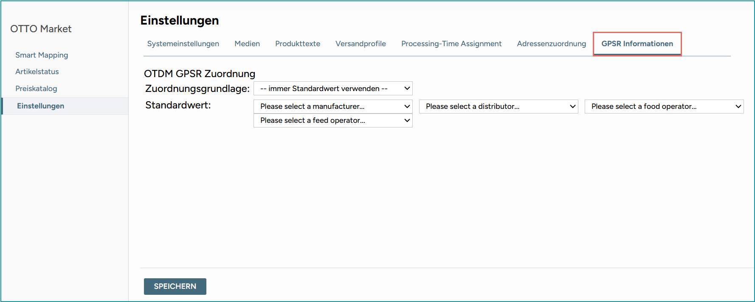Viewport: 755px width, 302px height.
Task: Open the Processing-Time Assignment tab
Action: click(x=451, y=44)
